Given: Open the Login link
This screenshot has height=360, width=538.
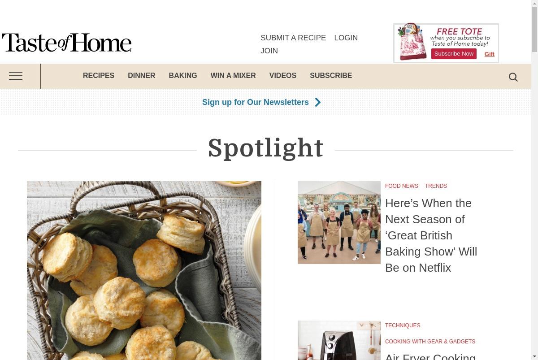Looking at the screenshot, I should tap(346, 38).
